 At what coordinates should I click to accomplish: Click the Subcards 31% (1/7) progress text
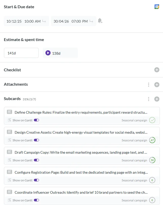[x=29, y=99]
